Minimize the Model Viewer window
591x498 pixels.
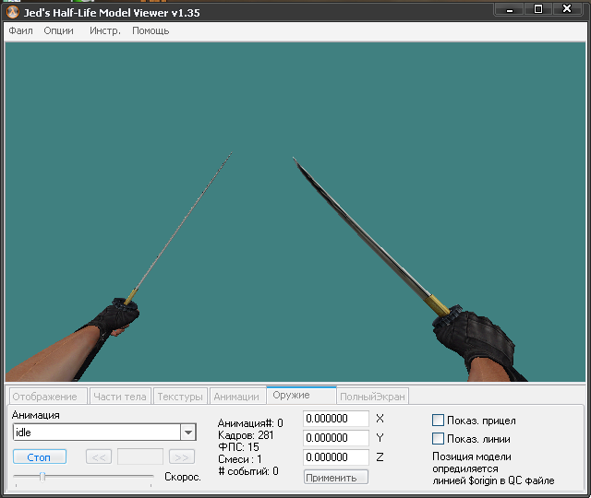pyautogui.click(x=509, y=9)
